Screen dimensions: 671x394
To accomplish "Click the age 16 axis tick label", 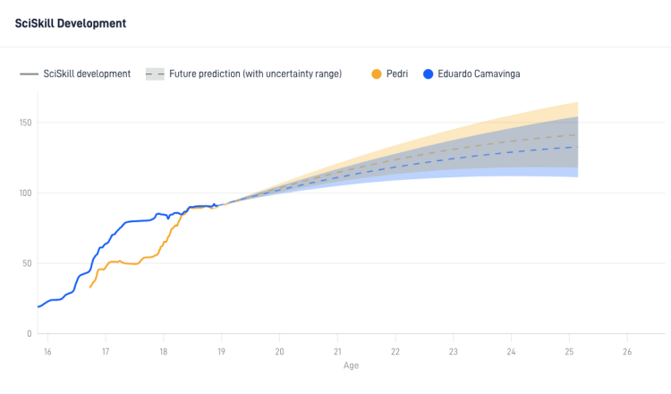I will pyautogui.click(x=47, y=352).
